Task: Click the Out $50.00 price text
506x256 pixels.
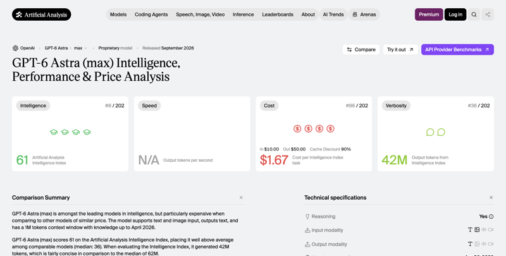Action: pos(294,149)
